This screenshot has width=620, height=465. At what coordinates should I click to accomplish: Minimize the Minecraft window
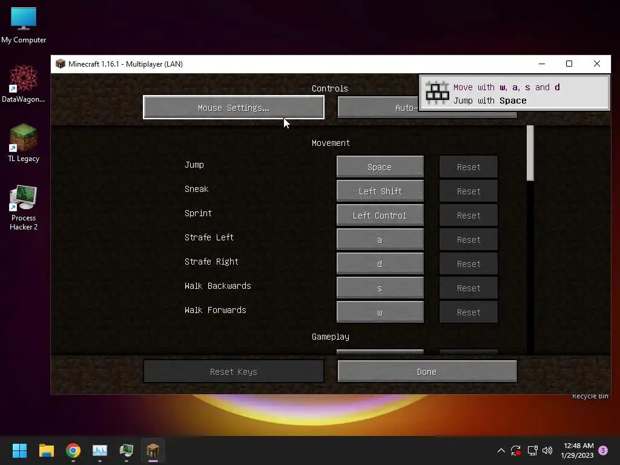coord(542,64)
